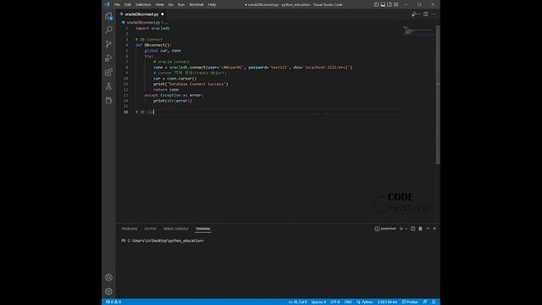Split the terminal
Screen dimensions: 542x305
click(412, 229)
